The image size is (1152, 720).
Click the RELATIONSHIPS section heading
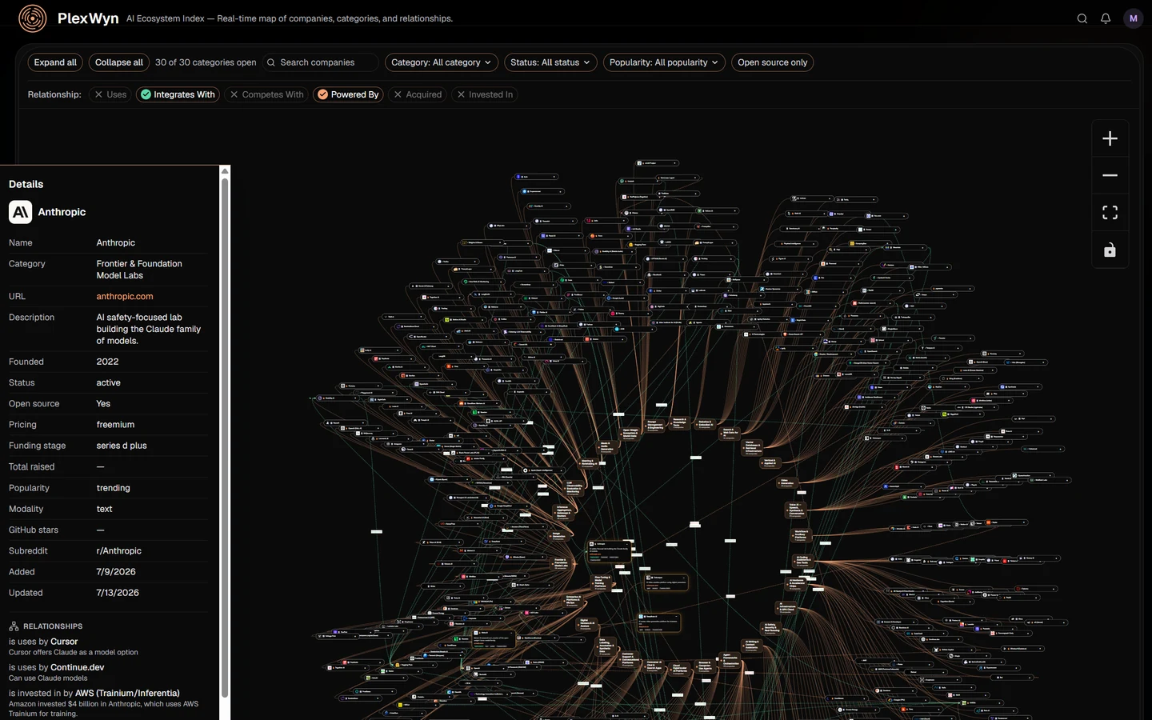[53, 626]
